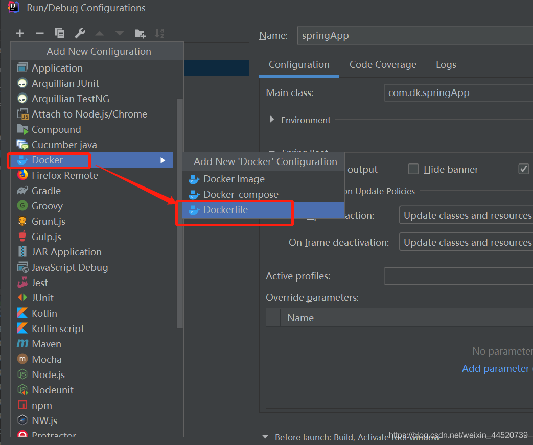533x445 pixels.
Task: Click the Maven m icon
Action: point(22,344)
